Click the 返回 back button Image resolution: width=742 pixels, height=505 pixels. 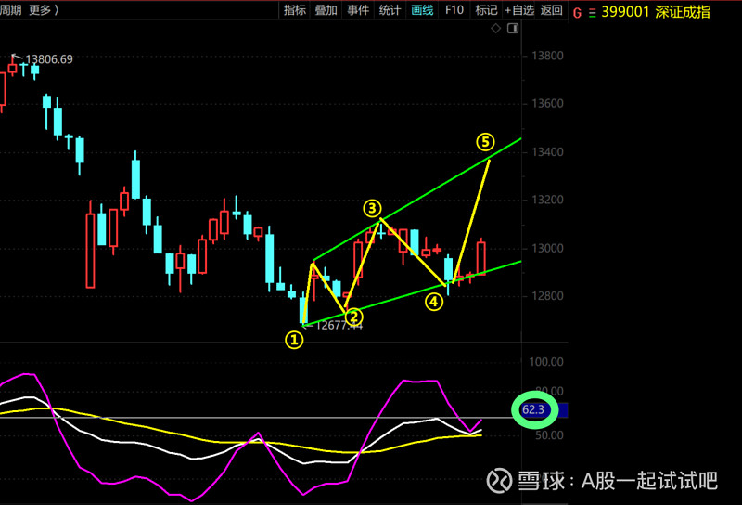[x=551, y=10]
